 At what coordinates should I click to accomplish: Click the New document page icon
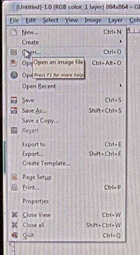coord(14,32)
